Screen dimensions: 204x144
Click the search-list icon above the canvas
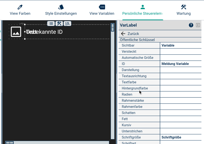click(x=67, y=24)
